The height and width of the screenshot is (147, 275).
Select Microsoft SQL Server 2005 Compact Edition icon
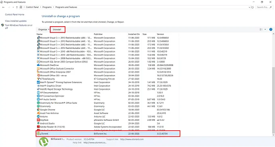pyautogui.click(x=38, y=62)
